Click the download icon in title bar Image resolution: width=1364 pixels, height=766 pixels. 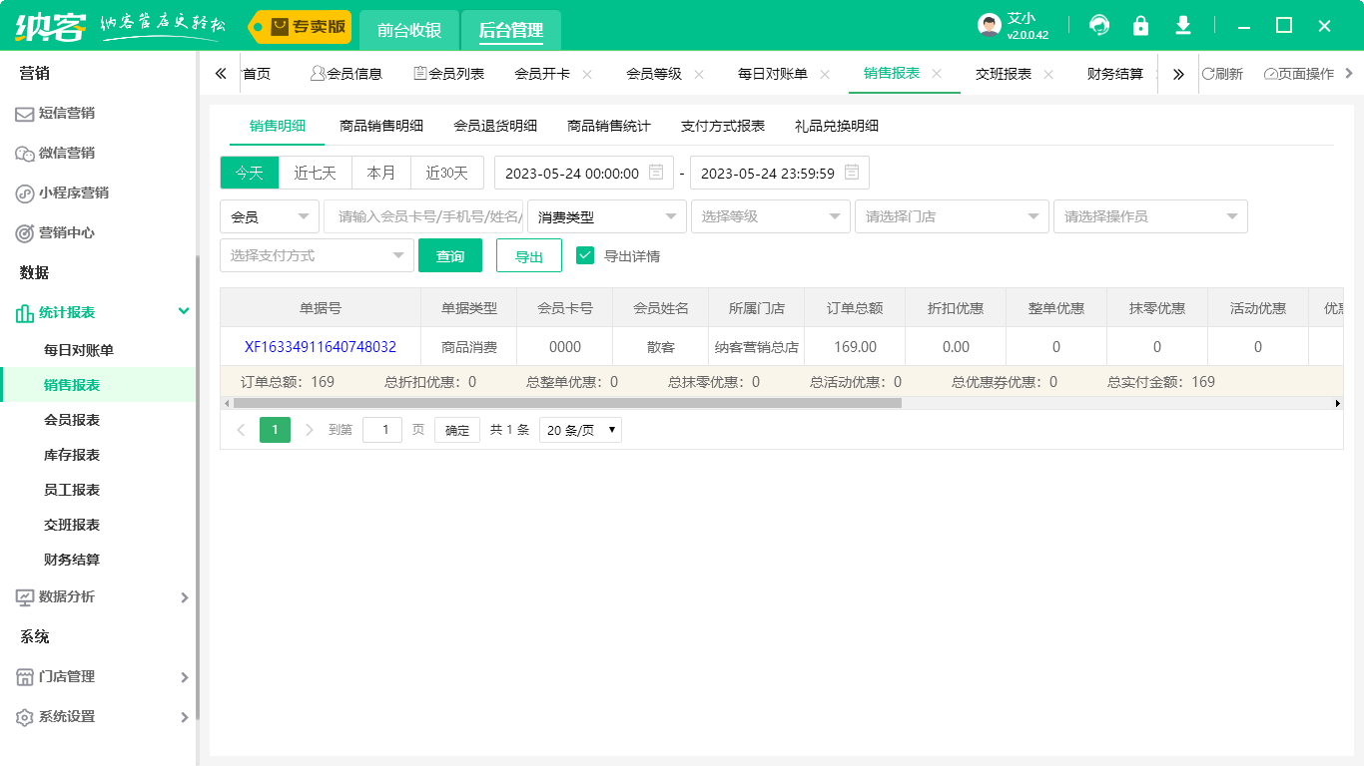(x=1183, y=26)
